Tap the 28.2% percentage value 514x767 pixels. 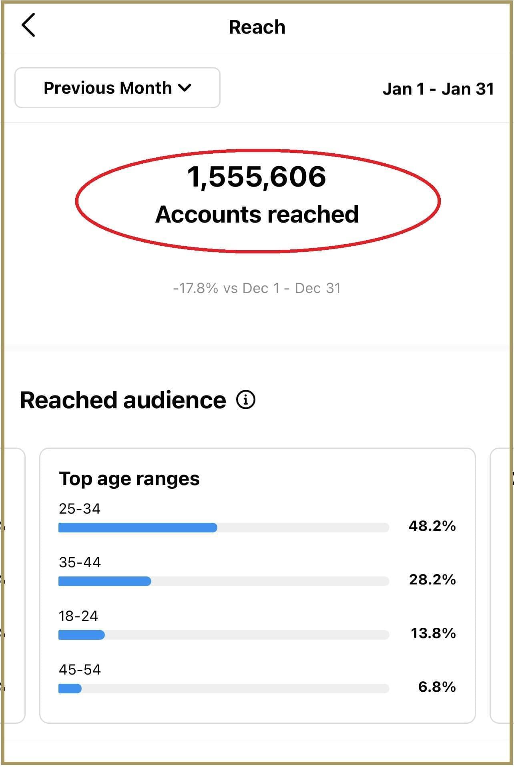pos(432,580)
